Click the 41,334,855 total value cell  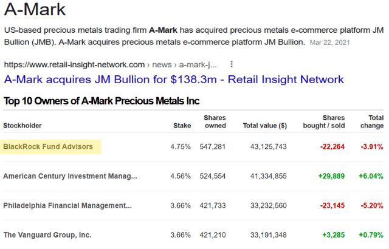tap(269, 176)
